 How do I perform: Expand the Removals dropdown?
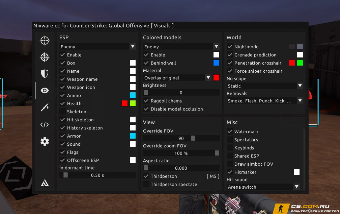click(265, 101)
